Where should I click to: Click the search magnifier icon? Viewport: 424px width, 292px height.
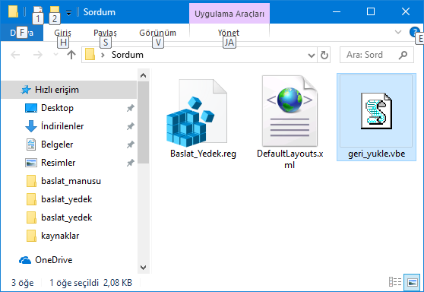[x=403, y=55]
